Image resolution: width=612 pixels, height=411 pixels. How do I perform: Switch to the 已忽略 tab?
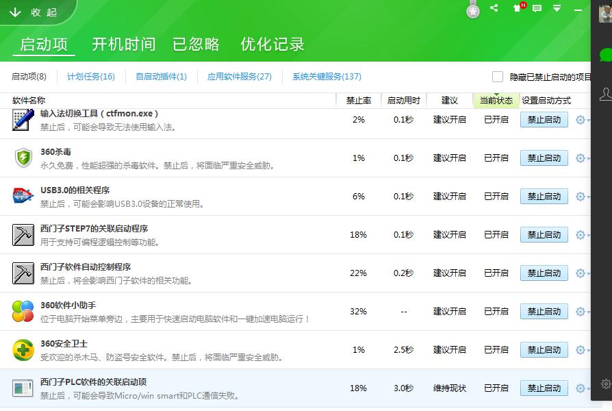[x=196, y=44]
